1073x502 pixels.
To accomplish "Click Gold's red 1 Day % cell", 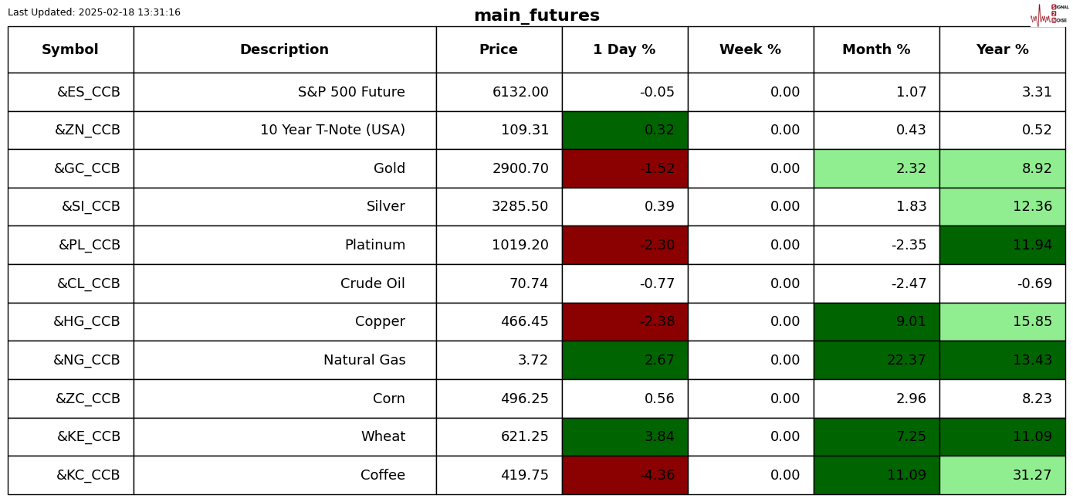I will tap(625, 169).
